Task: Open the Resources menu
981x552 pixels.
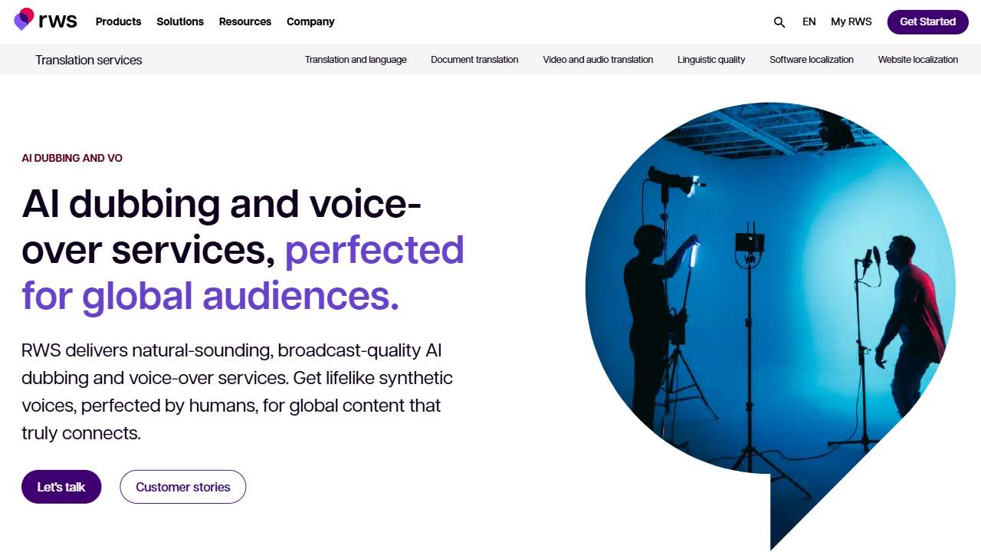Action: coord(245,21)
